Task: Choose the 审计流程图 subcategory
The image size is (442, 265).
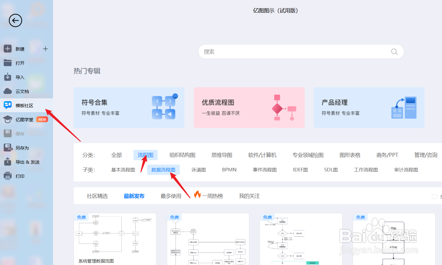Action: point(406,170)
